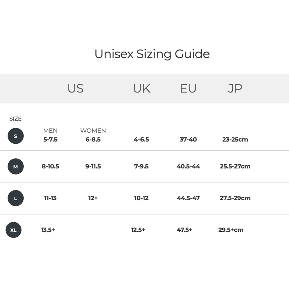289x289 pixels.
Task: Click JP size 23-25cm value
Action: 235,140
